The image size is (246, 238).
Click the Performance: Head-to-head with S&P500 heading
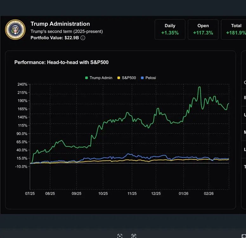pos(61,62)
